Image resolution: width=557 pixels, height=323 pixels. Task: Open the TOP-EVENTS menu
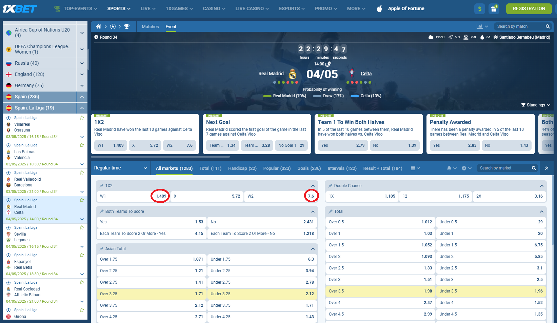click(76, 8)
